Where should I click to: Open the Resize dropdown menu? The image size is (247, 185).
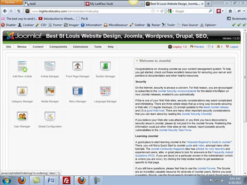154,25
